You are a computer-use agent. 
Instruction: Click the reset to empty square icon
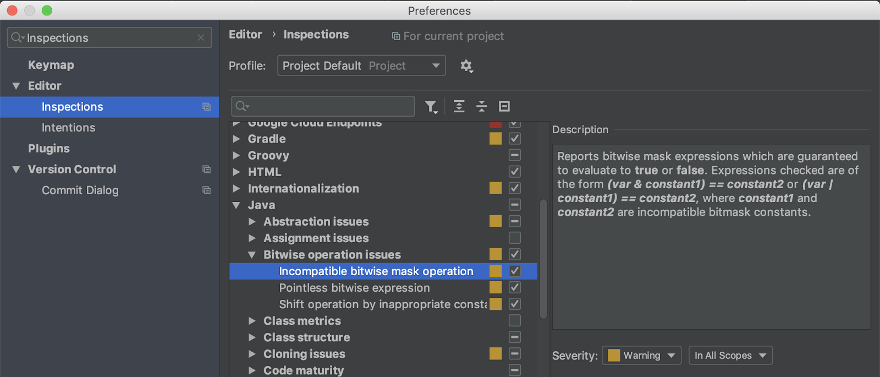click(504, 106)
